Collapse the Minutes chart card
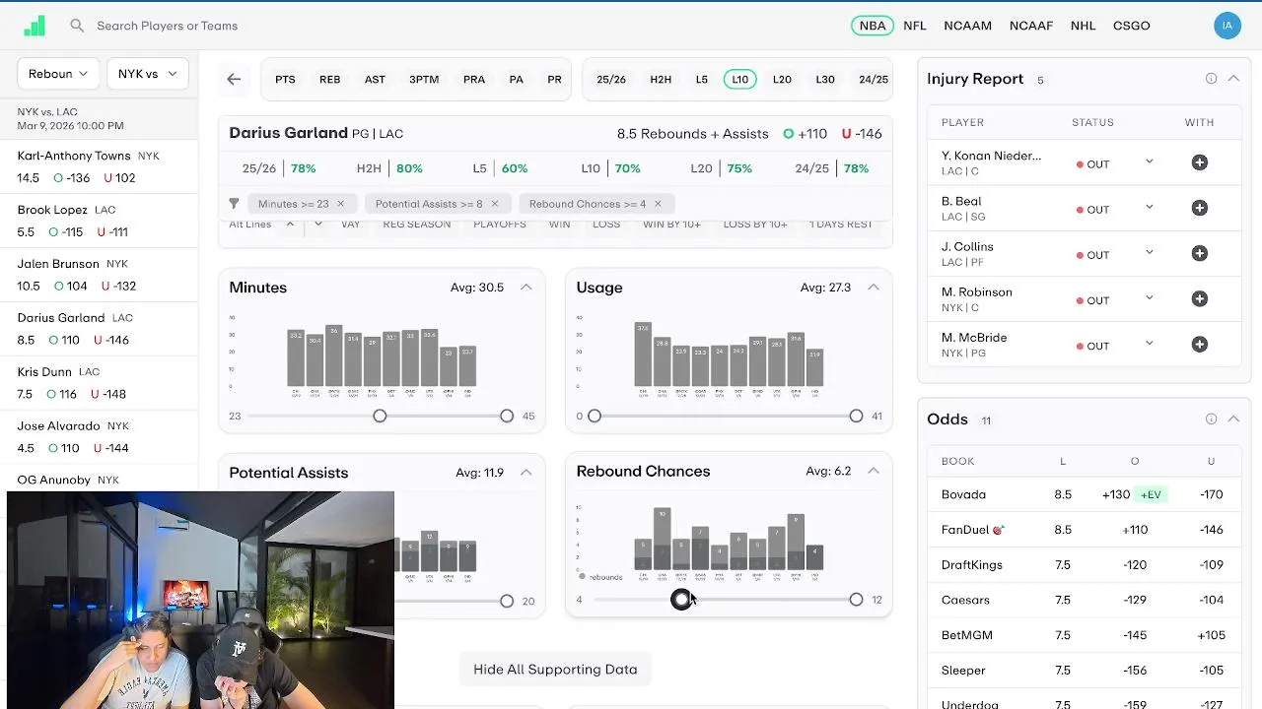 coord(526,288)
